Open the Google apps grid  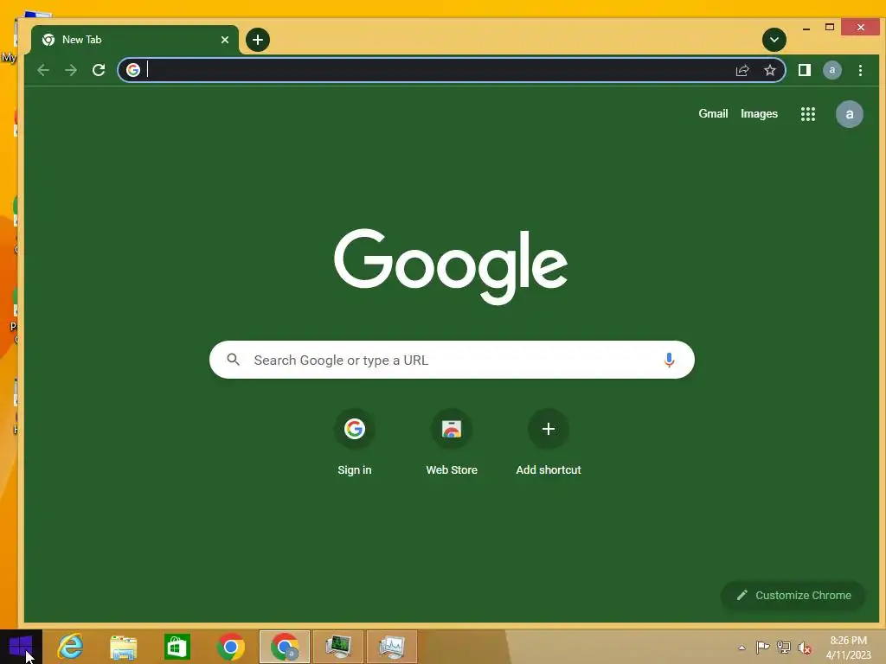(x=808, y=114)
